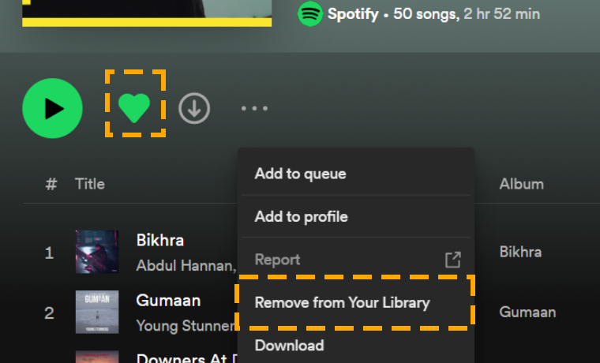Open the Spotify profile link
The height and width of the screenshot is (363, 600).
click(353, 13)
